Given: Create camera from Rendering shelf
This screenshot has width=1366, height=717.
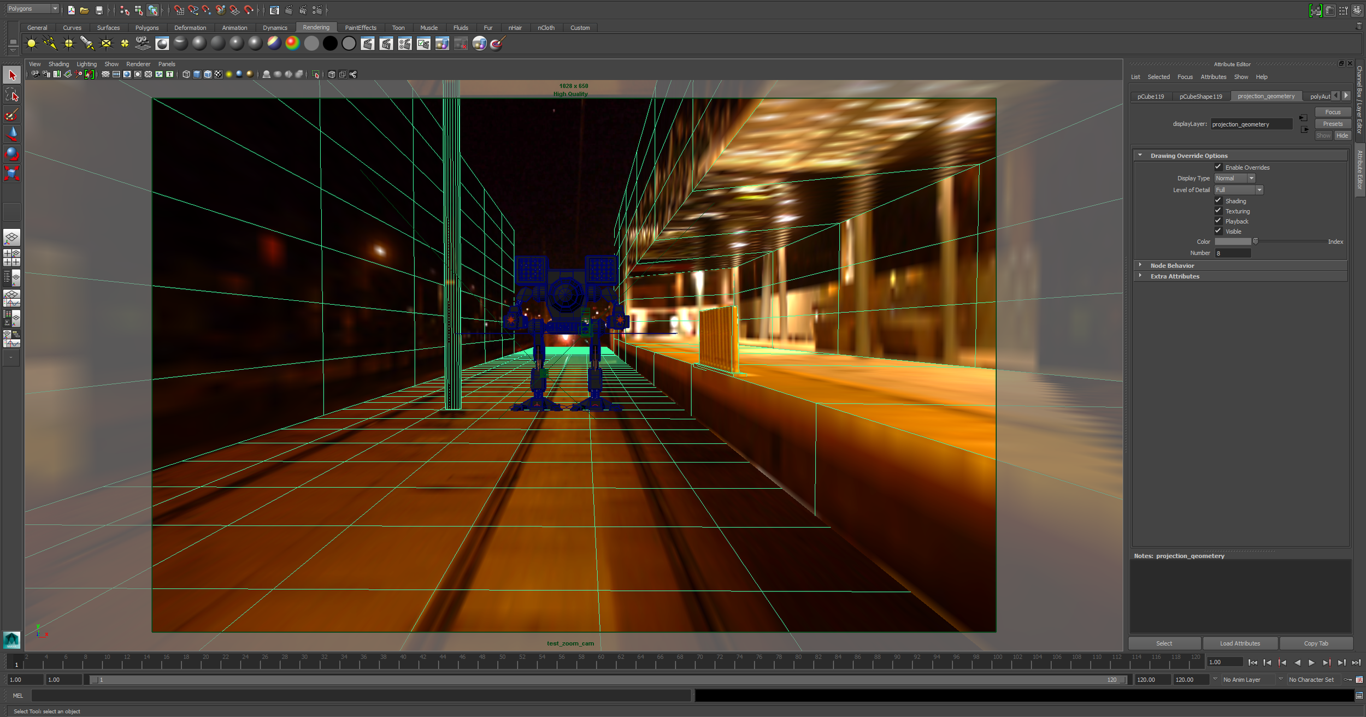Looking at the screenshot, I should (143, 44).
